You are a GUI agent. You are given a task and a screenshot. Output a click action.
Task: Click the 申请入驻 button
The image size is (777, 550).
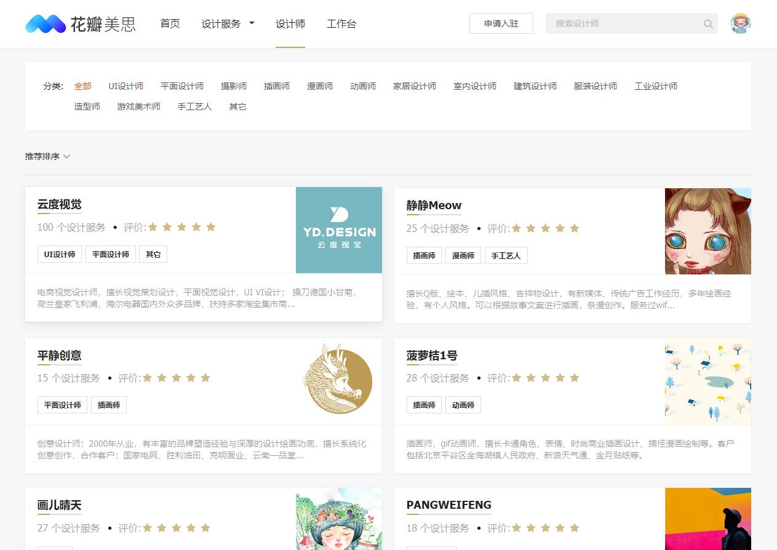tap(501, 23)
